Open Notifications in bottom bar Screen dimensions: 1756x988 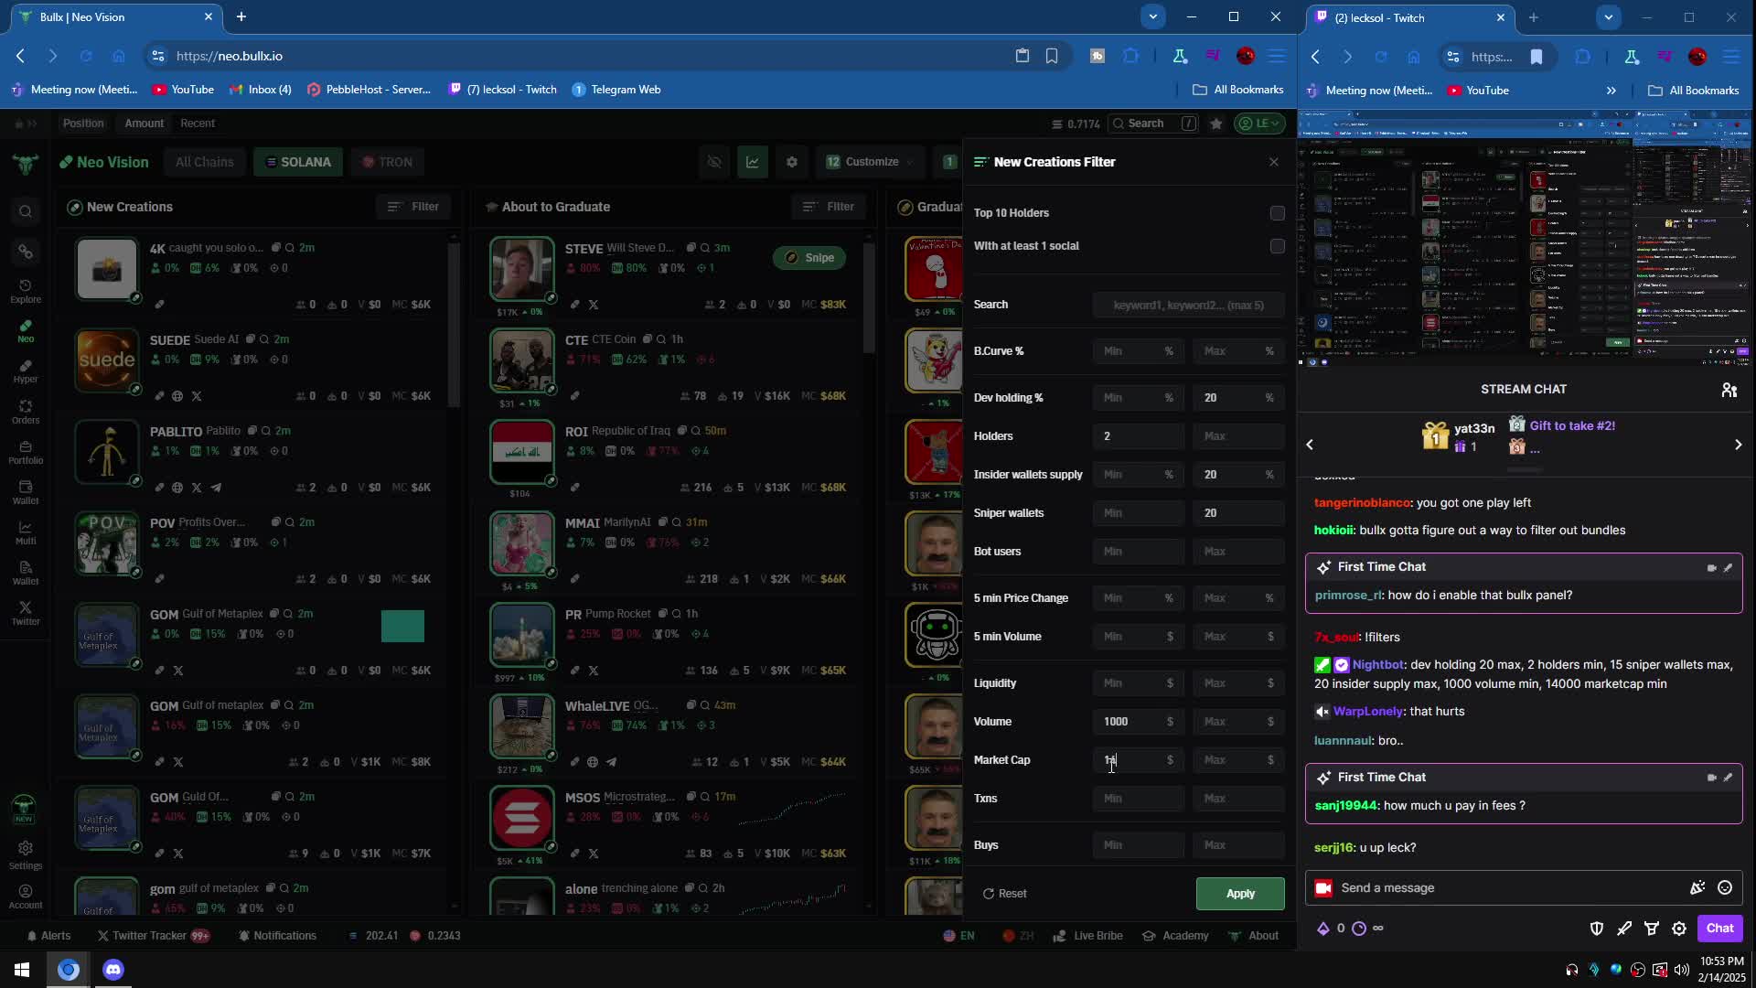pos(277,936)
